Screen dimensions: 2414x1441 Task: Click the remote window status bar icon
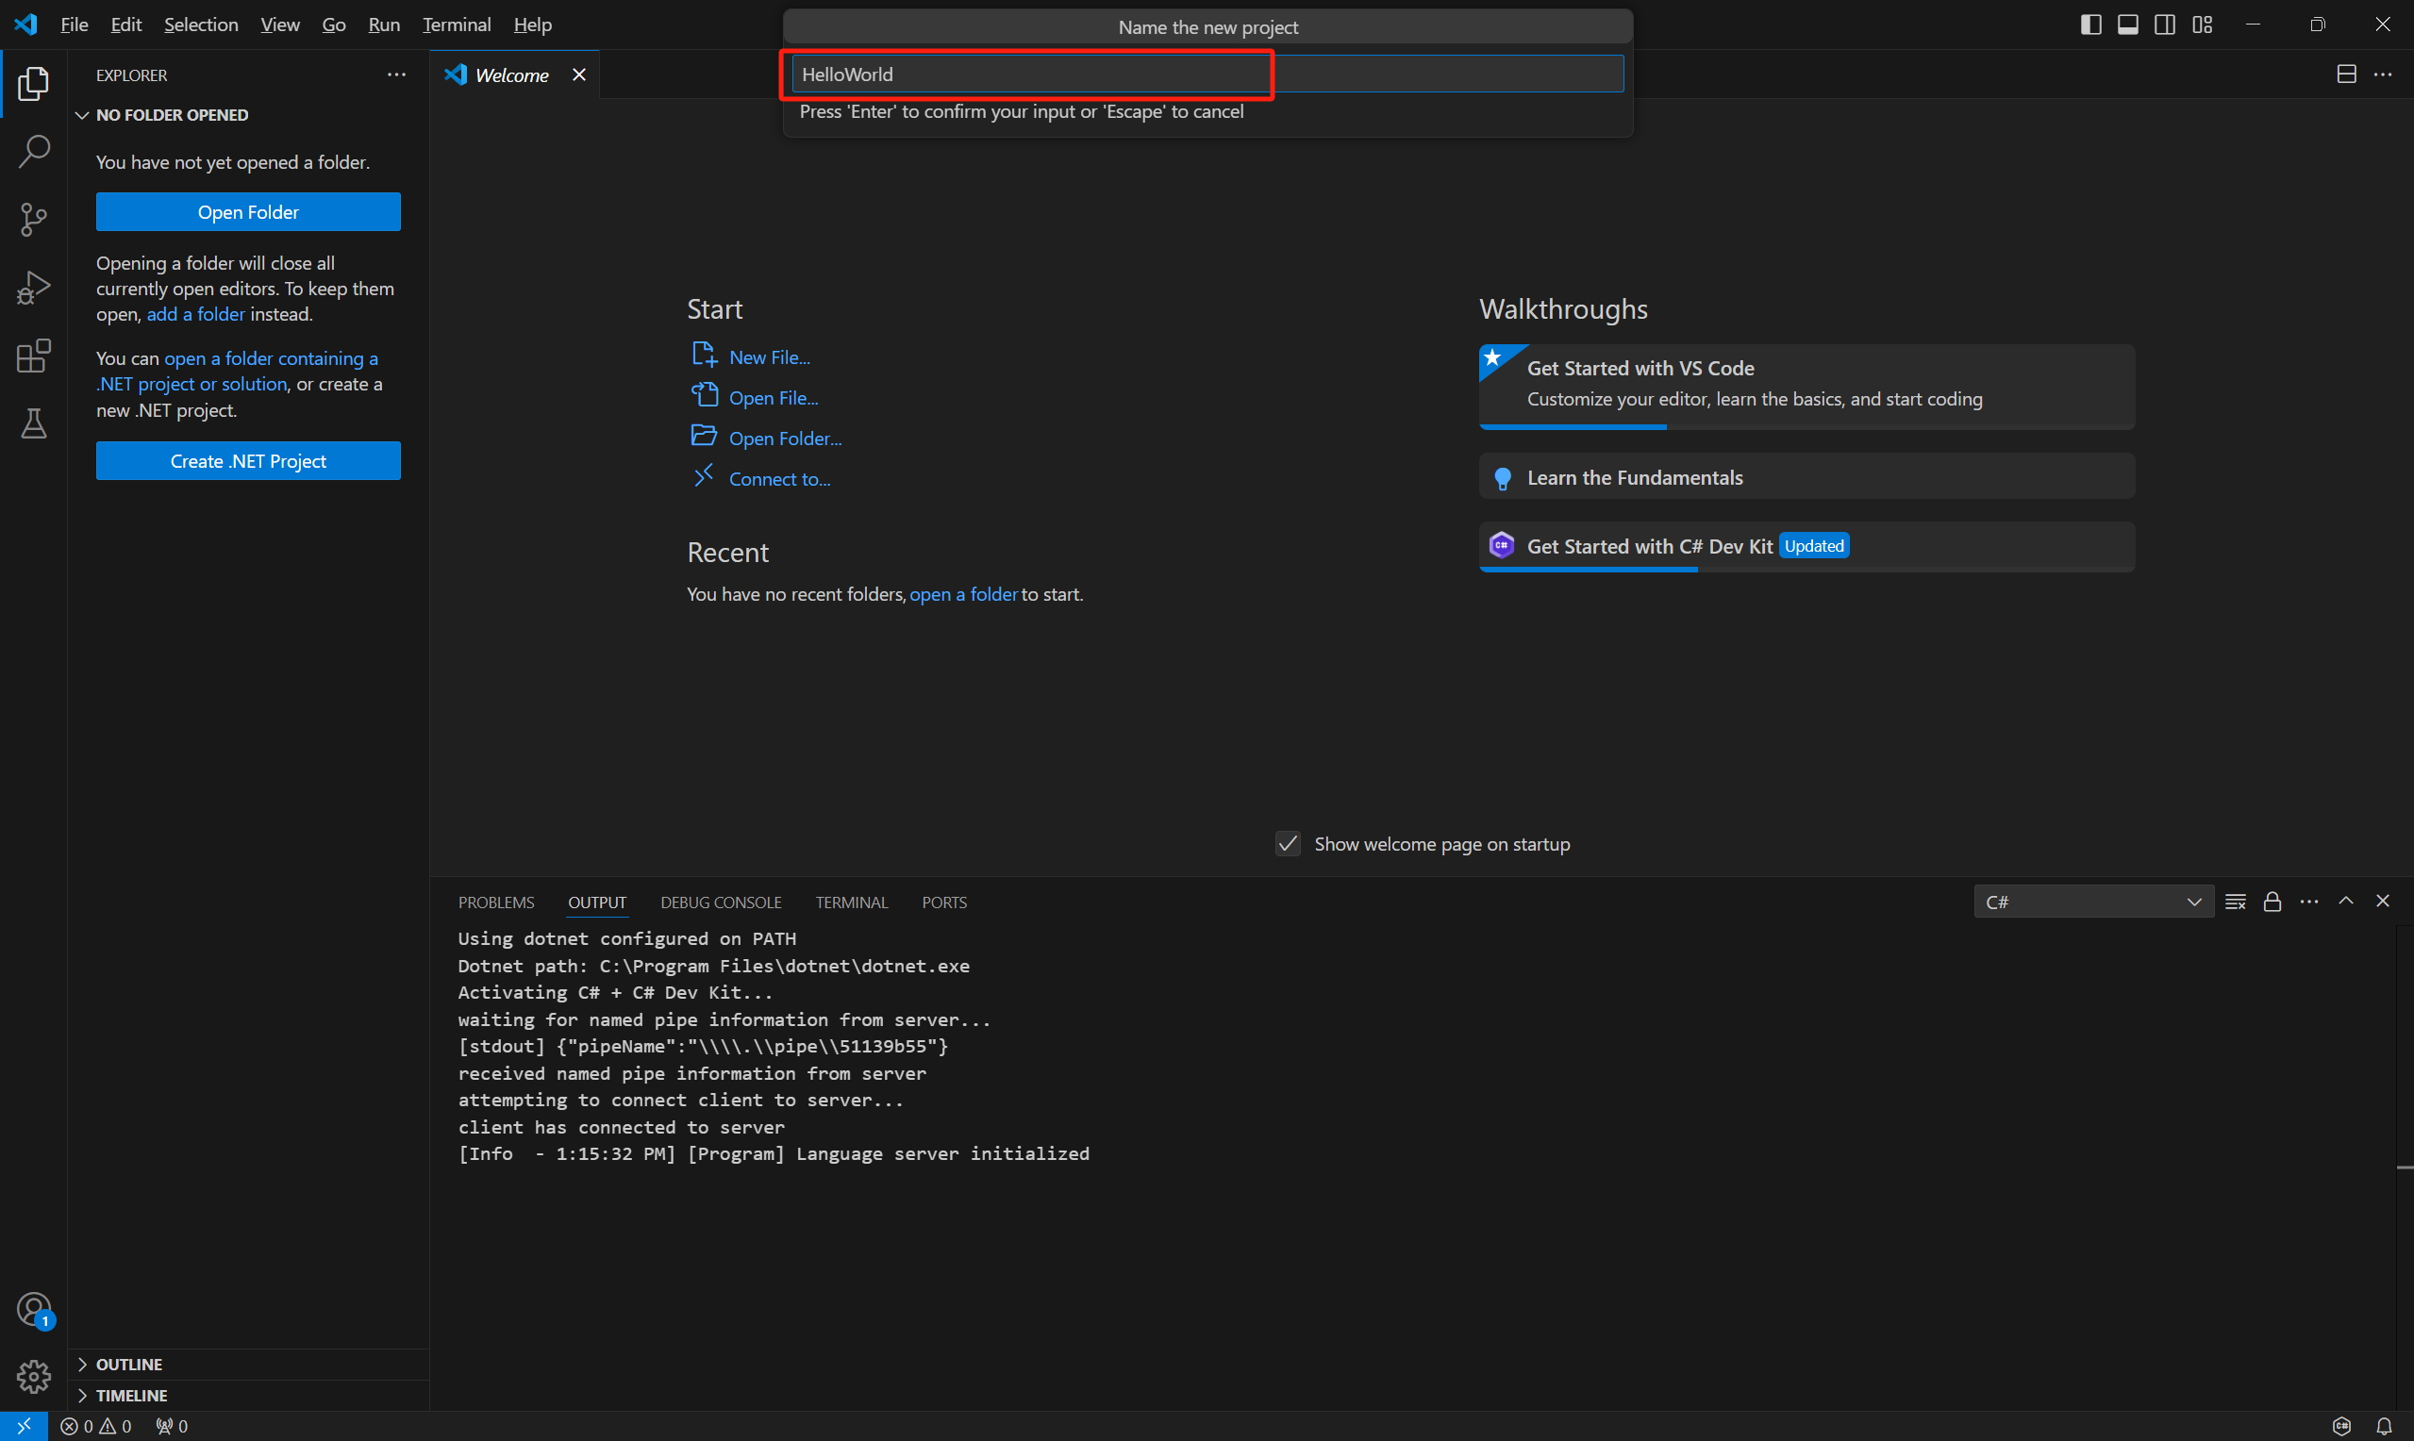pos(24,1427)
